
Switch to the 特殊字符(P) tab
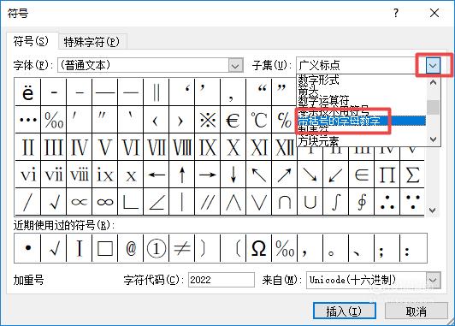click(x=92, y=42)
